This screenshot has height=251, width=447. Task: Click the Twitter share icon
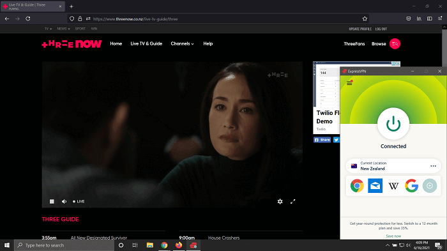point(337,140)
